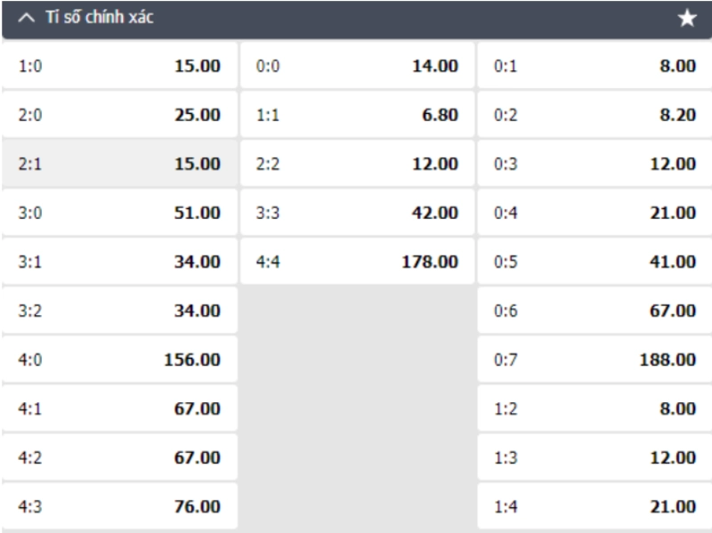The image size is (712, 533).
Task: Select the 1:0 score at 15.00 odds
Action: point(119,66)
